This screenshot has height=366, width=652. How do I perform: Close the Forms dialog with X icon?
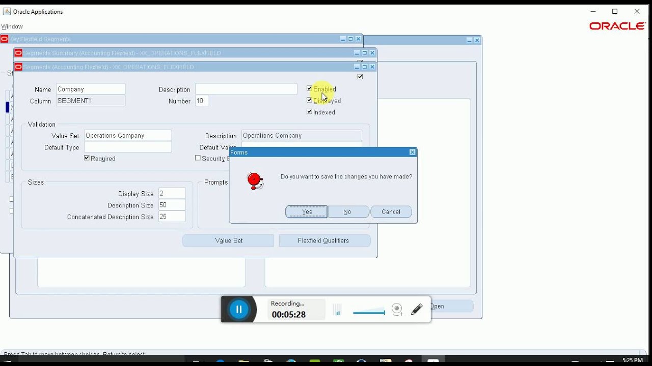[413, 152]
